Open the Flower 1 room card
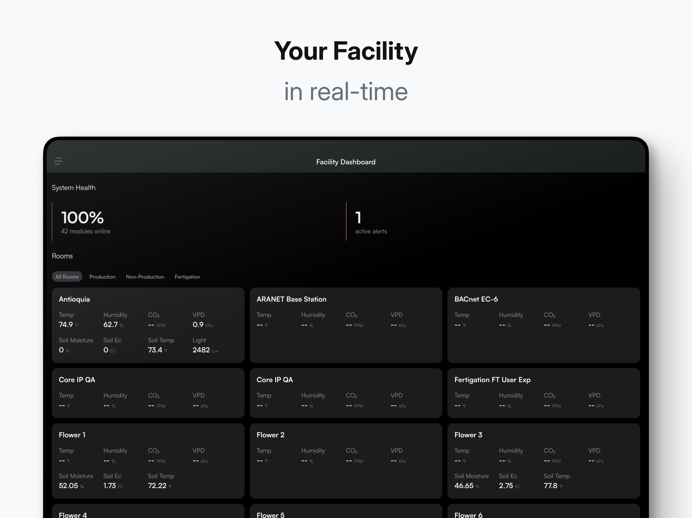 pyautogui.click(x=148, y=461)
